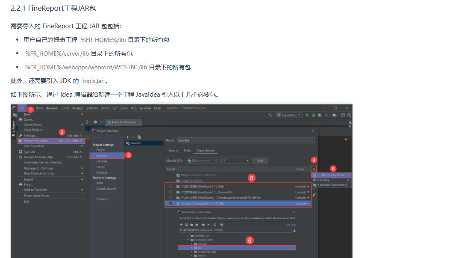Expand the FinePrint_5.0 folder node
Screen dimensions: 461x258
click(188, 236)
